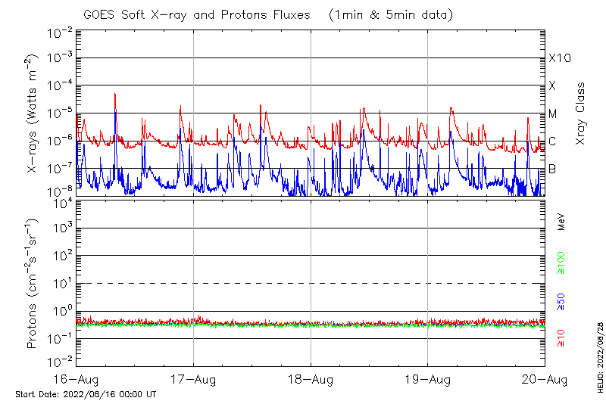Click the 16-Aug date tick label
Screen dimensions: 606x401
pyautogui.click(x=76, y=379)
